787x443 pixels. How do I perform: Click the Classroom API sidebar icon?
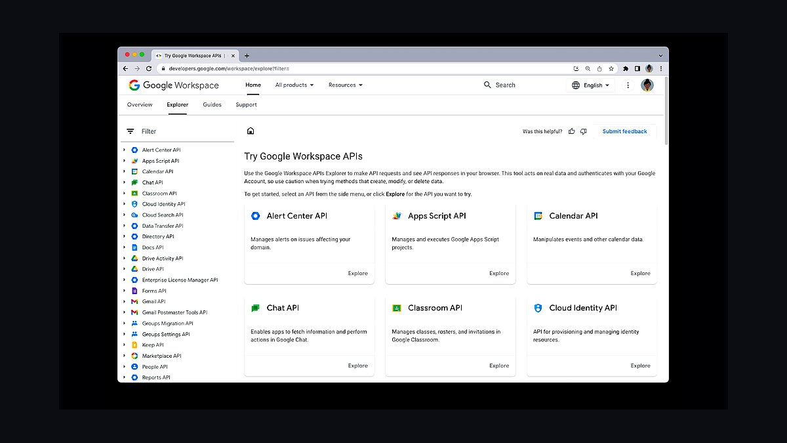pos(134,194)
